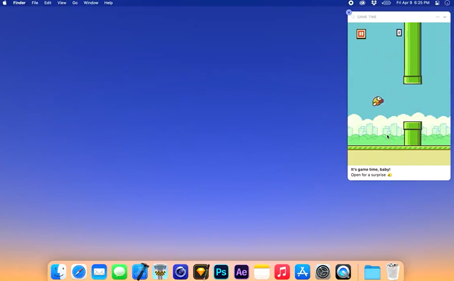Open the Go menu
The image size is (454, 281).
tap(75, 3)
